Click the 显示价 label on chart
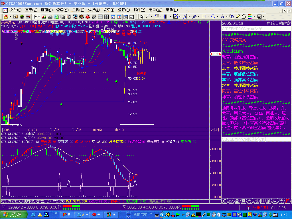This screenshot has width=292, height=219. pos(142,74)
